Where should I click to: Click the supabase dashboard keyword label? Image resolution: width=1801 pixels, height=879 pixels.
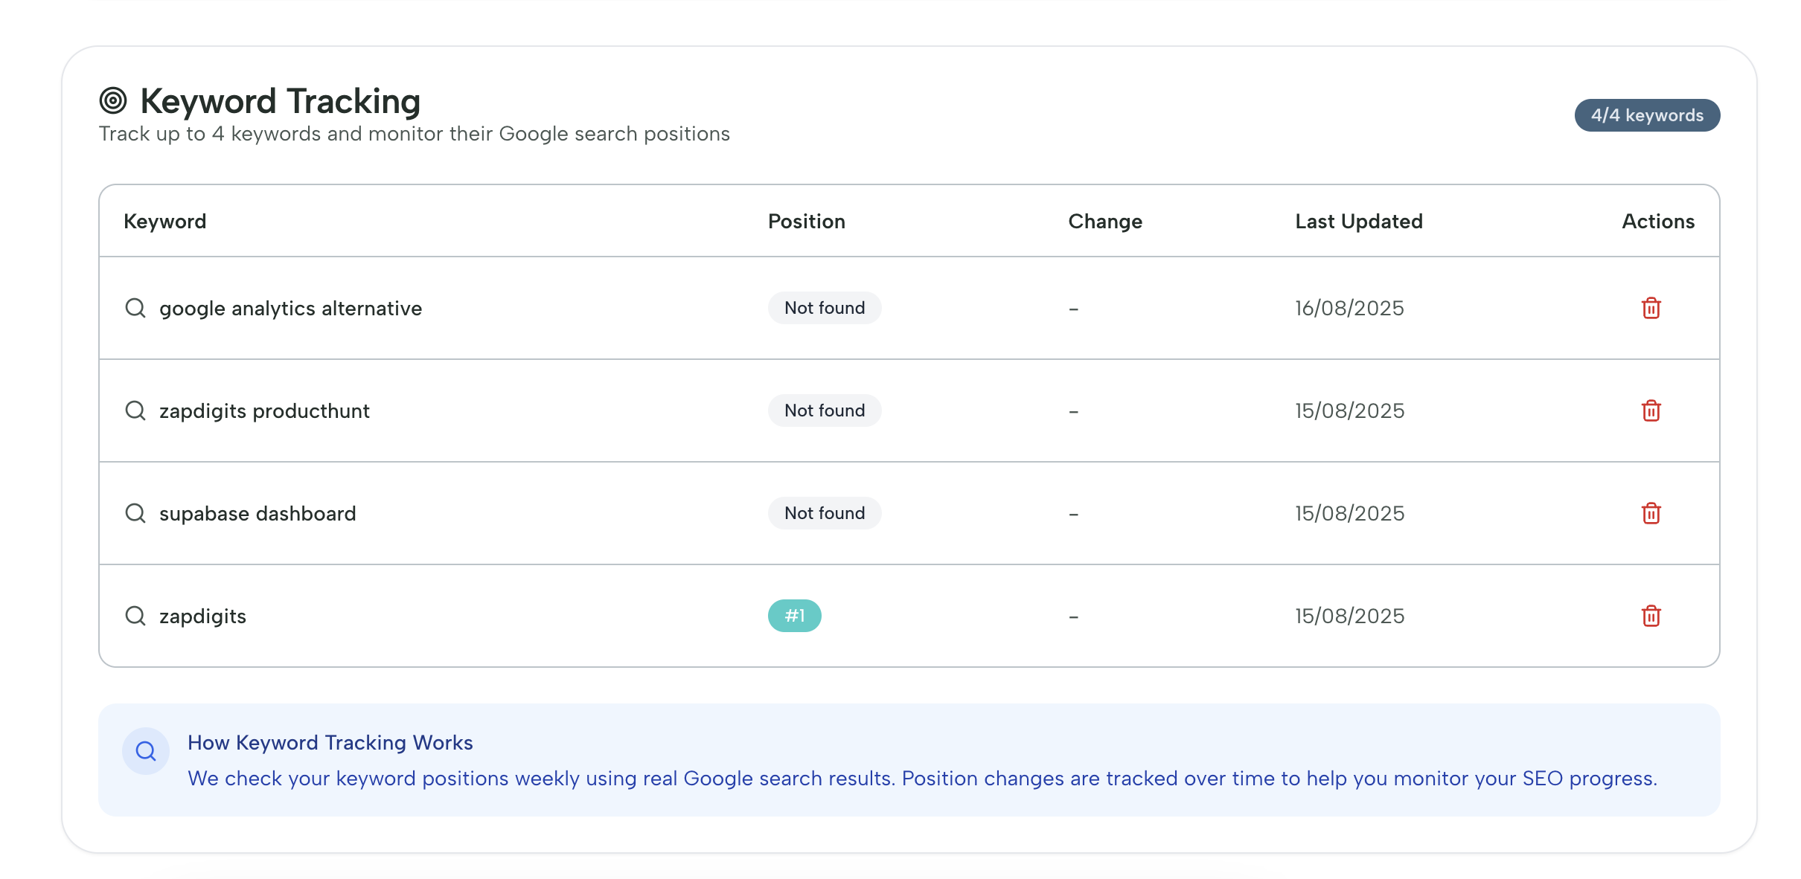pos(257,514)
